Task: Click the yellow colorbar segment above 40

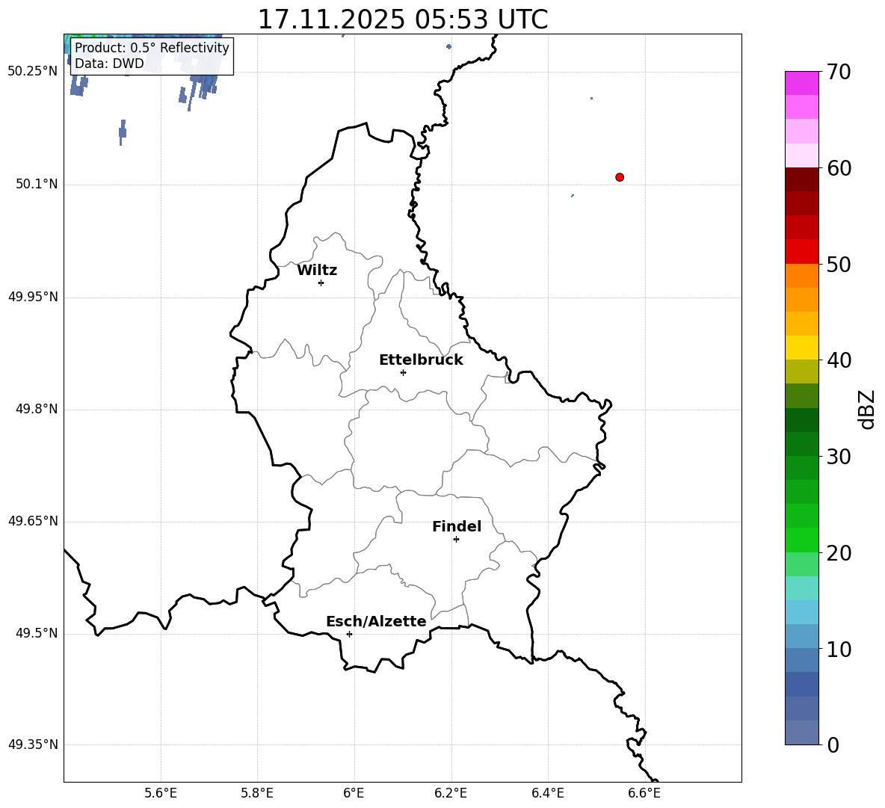Action: click(801, 348)
